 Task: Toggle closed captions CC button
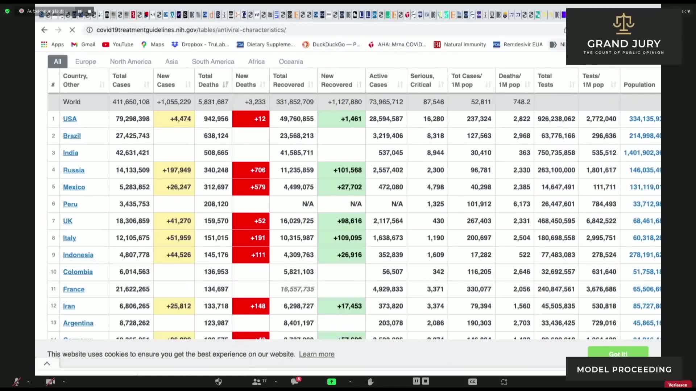pos(472,382)
